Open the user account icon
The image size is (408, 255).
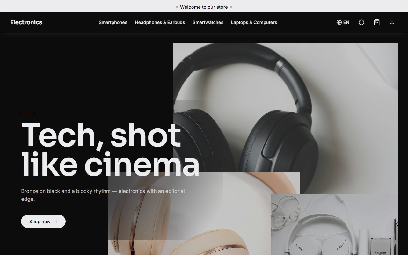pyautogui.click(x=392, y=22)
